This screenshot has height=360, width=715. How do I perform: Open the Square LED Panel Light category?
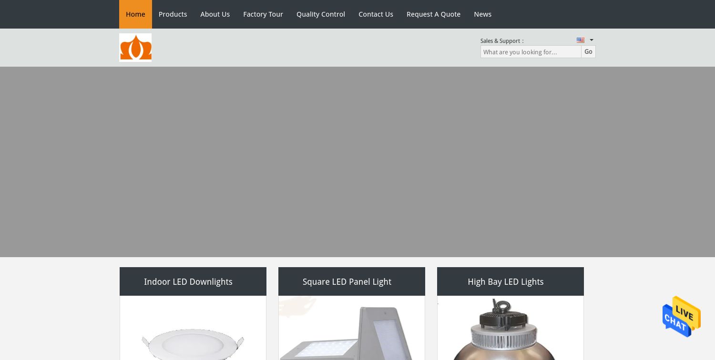coord(347,281)
